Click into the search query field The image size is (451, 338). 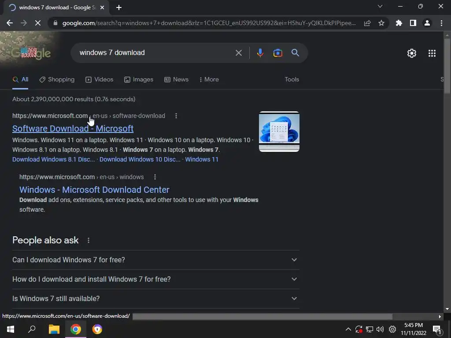pos(155,53)
